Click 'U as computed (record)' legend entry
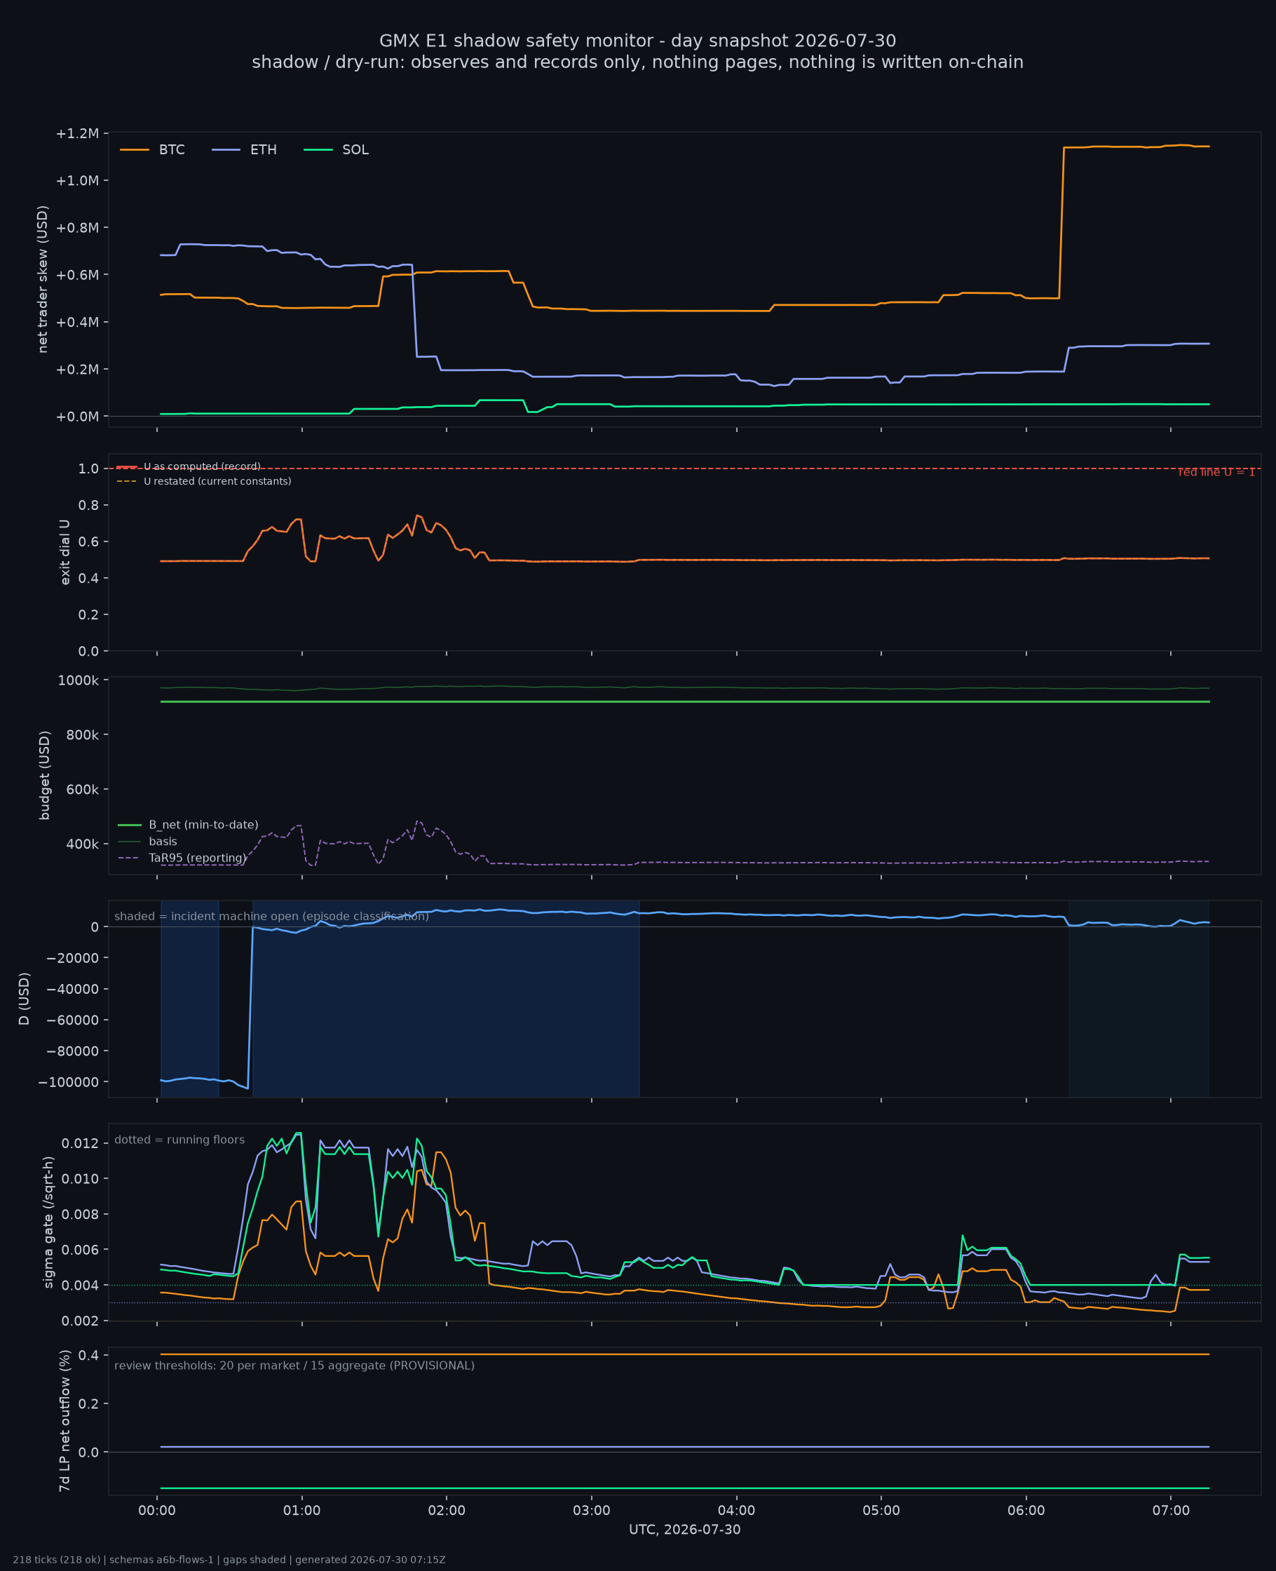Screen dimensions: 1276x1571 click(188, 467)
